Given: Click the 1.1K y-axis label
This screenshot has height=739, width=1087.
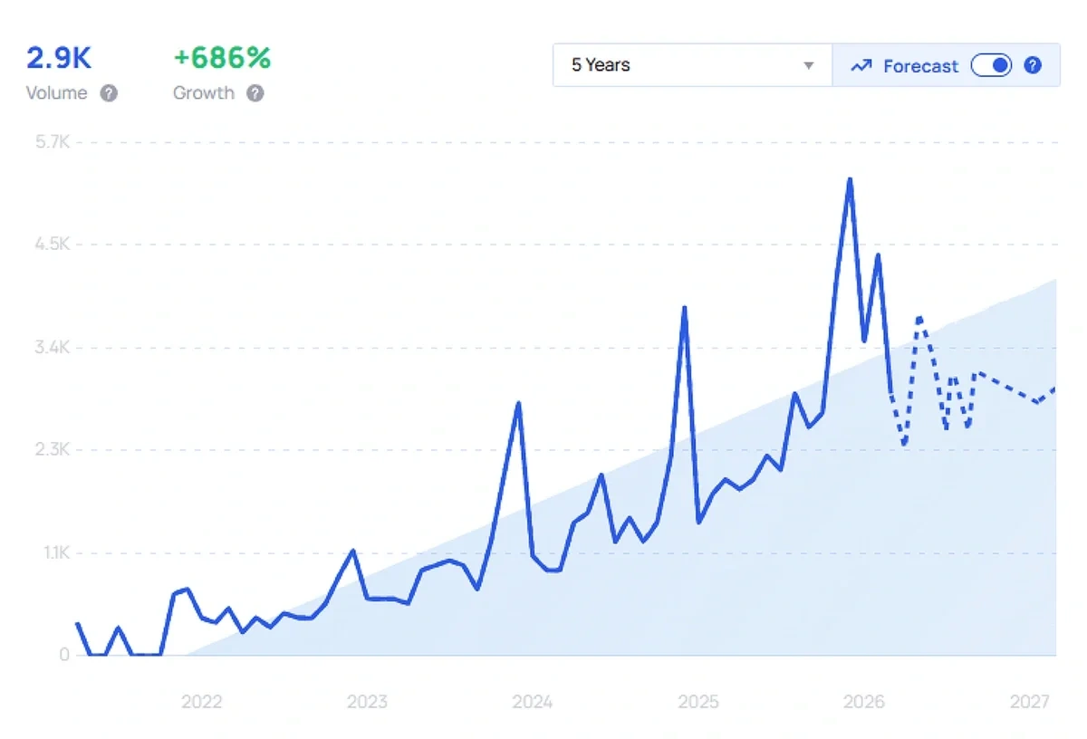Looking at the screenshot, I should point(52,552).
